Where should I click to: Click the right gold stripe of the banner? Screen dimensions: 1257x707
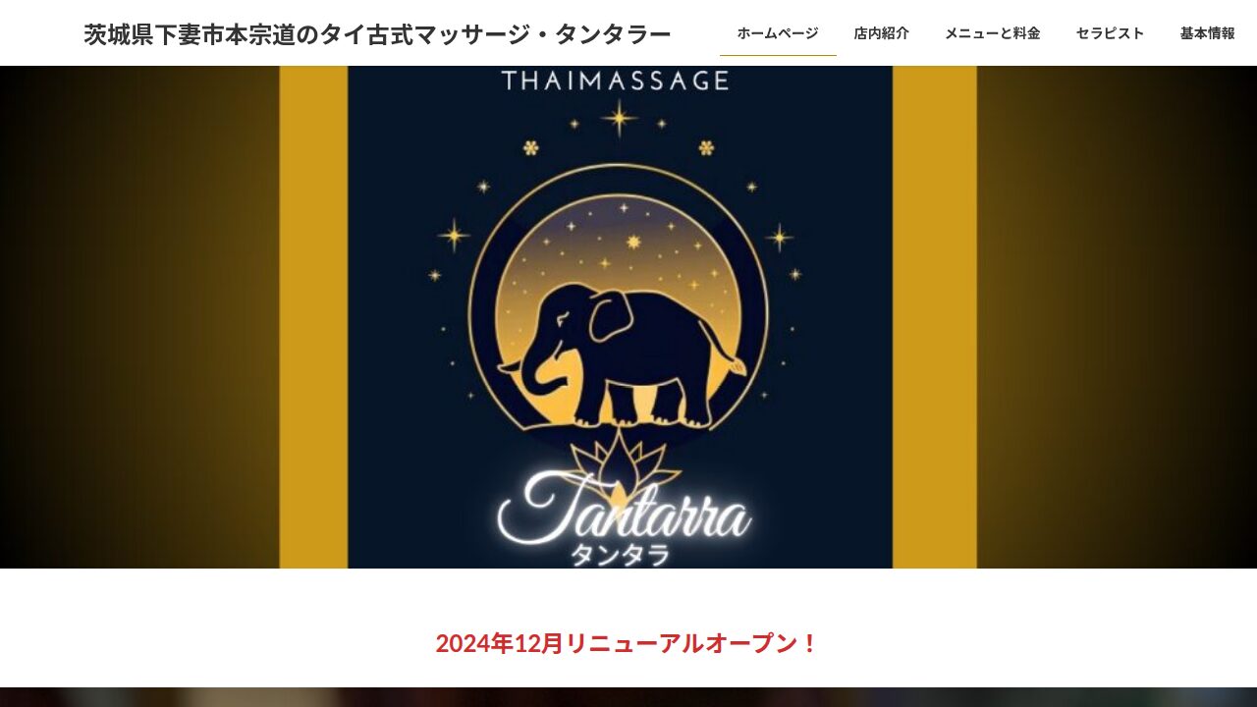[x=935, y=317]
